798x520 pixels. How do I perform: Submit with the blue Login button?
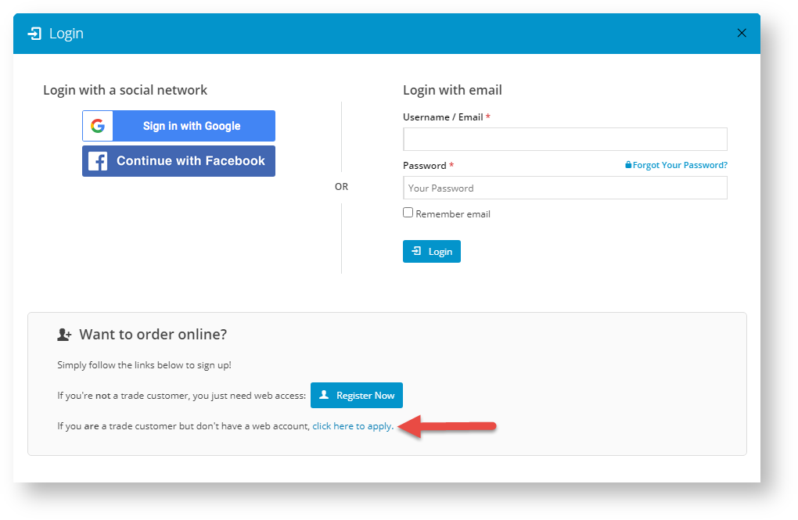click(x=432, y=251)
